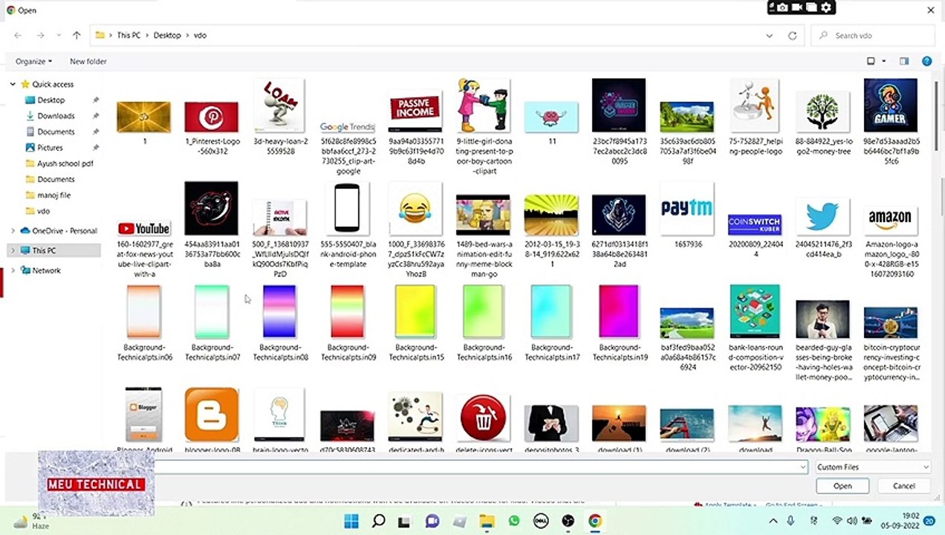Click the Search vdo field
This screenshot has width=945, height=535.
point(873,36)
